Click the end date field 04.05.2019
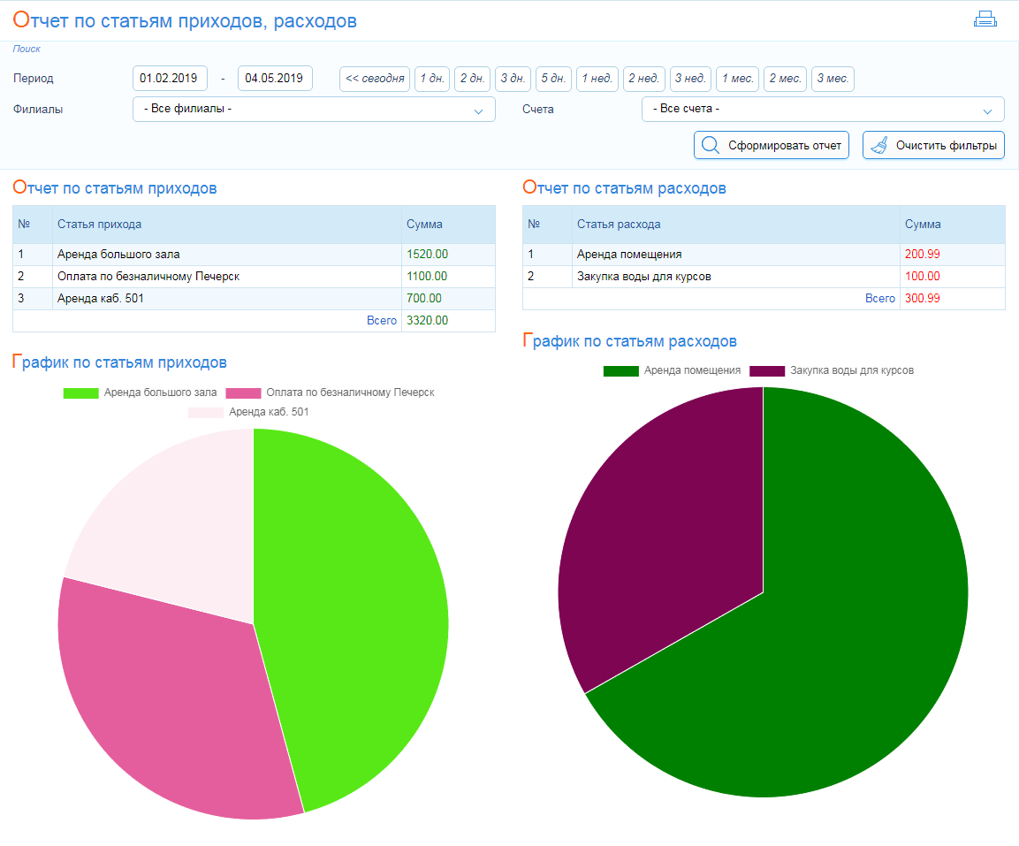Viewport: 1019px width, 846px height. click(275, 79)
